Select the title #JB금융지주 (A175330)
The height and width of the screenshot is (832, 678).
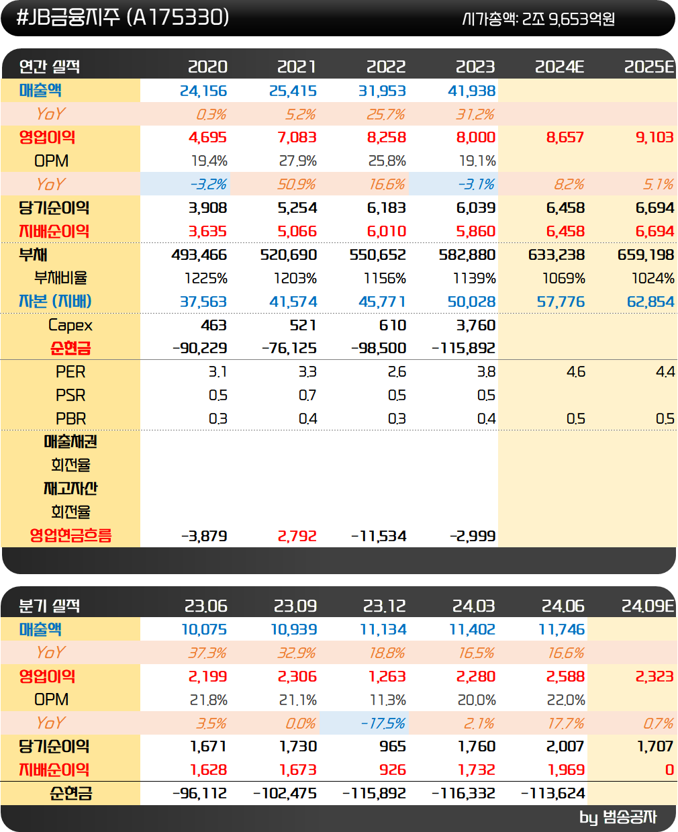(122, 17)
